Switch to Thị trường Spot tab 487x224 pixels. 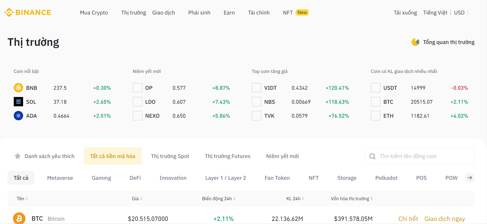pyautogui.click(x=170, y=156)
